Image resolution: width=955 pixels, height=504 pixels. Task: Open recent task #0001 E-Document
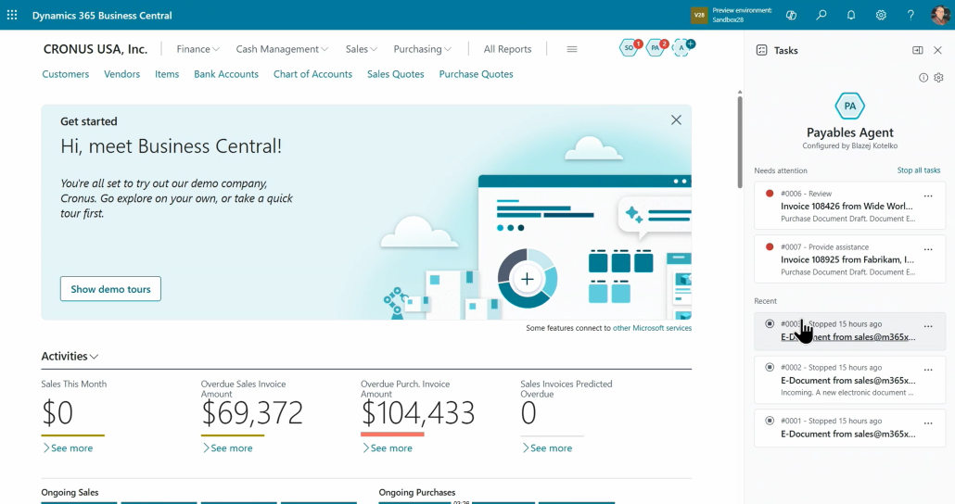click(849, 429)
